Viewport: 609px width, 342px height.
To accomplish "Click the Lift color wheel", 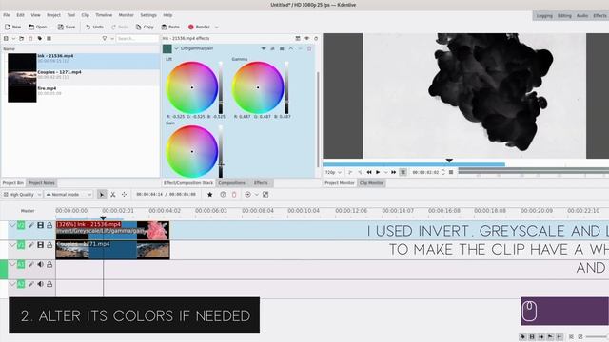I will coord(192,87).
